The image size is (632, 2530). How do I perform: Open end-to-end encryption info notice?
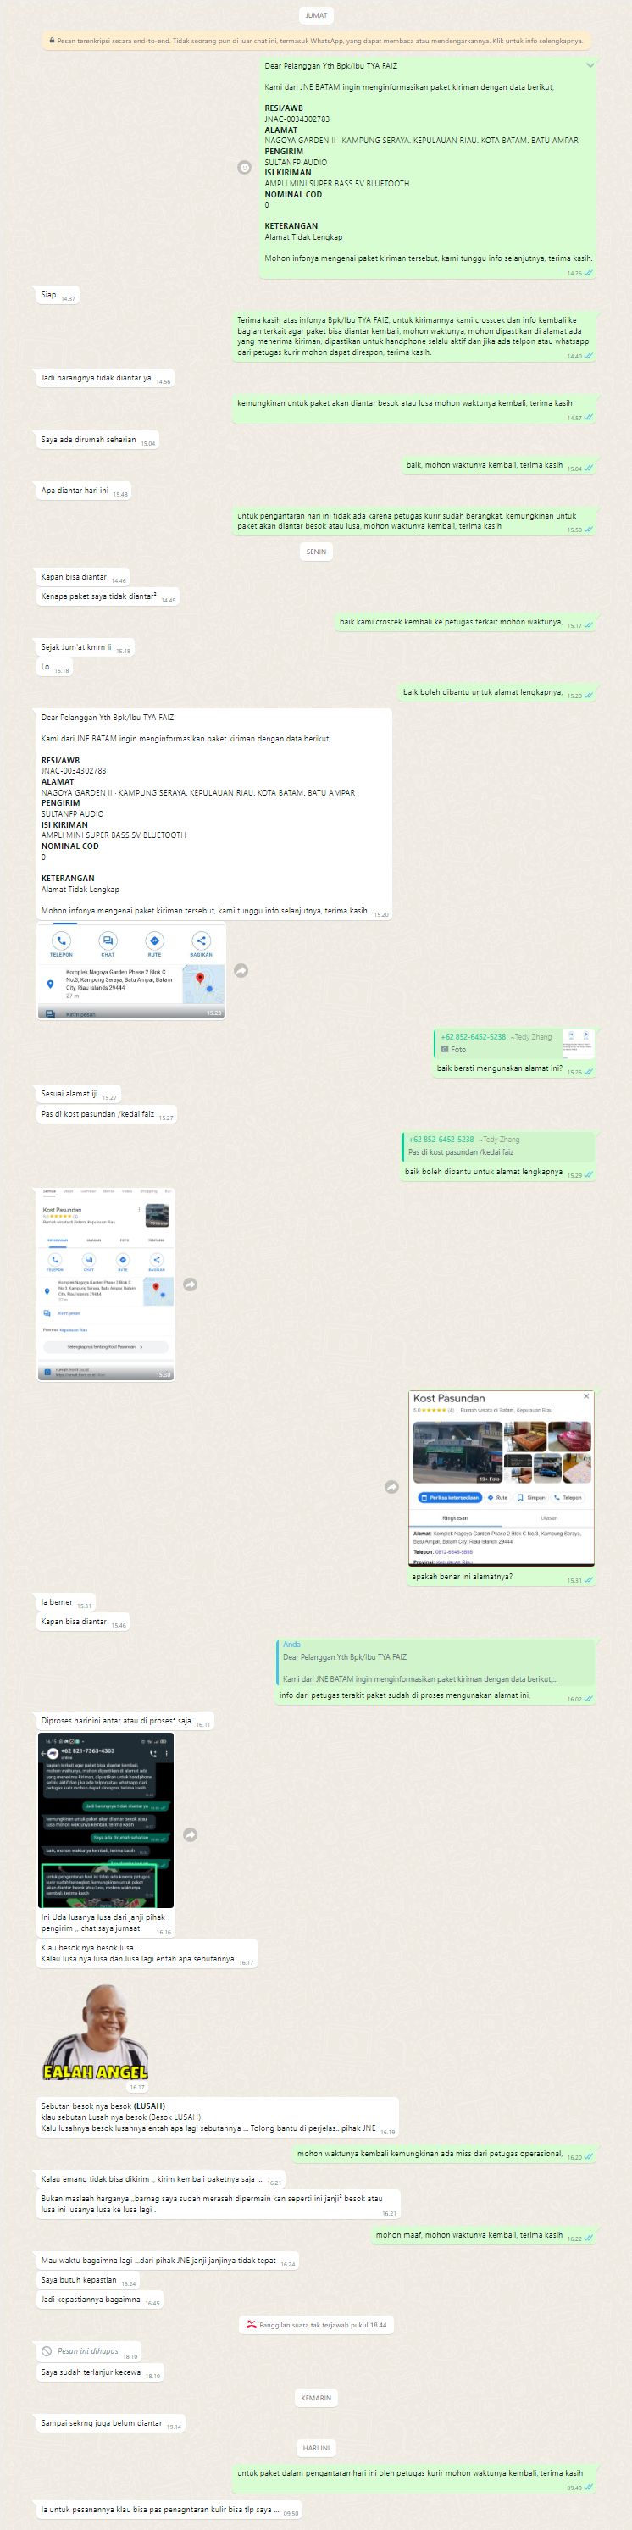[x=316, y=42]
